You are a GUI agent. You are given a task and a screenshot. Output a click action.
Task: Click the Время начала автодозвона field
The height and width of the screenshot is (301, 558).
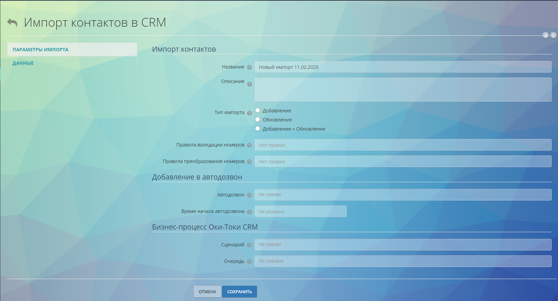tap(300, 211)
